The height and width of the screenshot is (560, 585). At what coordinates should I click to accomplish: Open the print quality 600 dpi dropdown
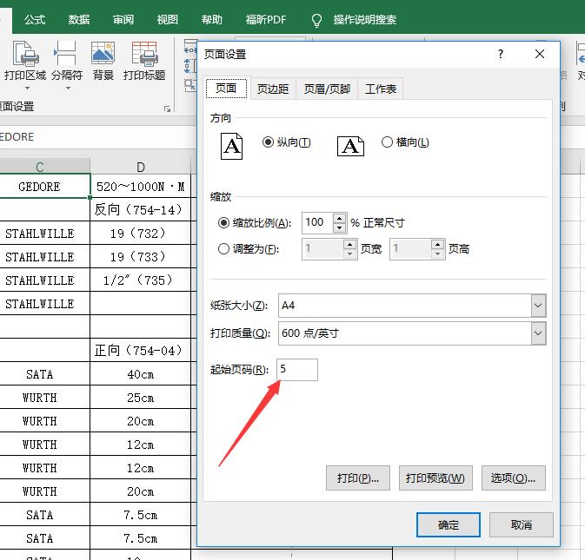[x=538, y=333]
